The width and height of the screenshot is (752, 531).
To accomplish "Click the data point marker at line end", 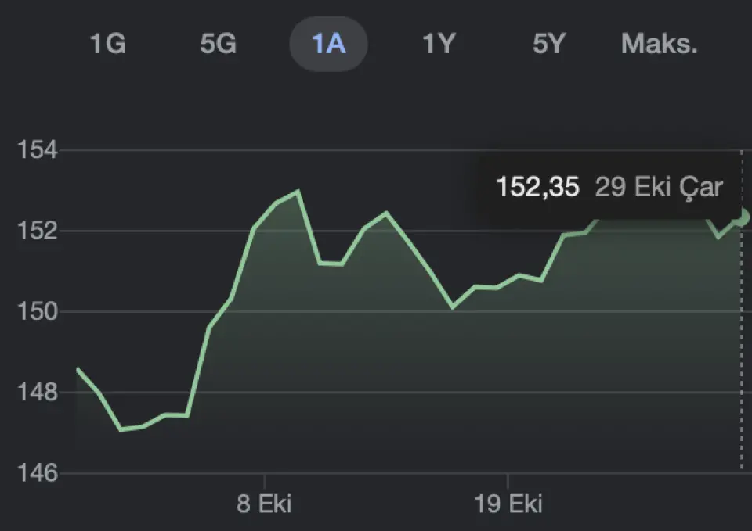I will tap(742, 217).
